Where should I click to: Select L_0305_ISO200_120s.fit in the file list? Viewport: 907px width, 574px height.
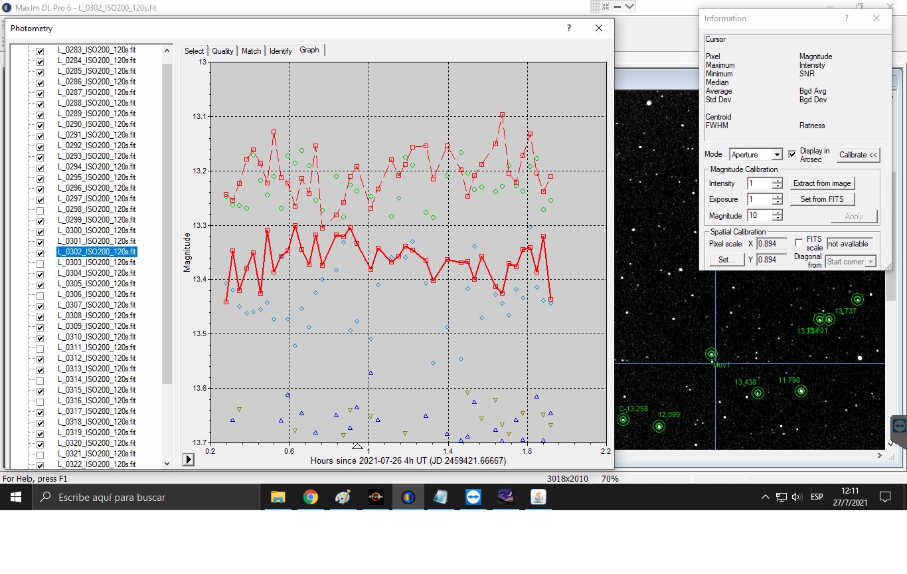click(97, 284)
